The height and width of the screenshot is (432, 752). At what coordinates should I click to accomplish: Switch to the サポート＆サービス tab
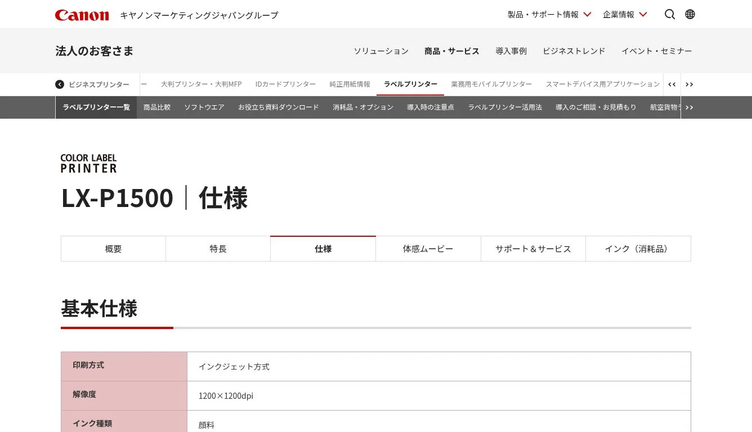point(533,249)
